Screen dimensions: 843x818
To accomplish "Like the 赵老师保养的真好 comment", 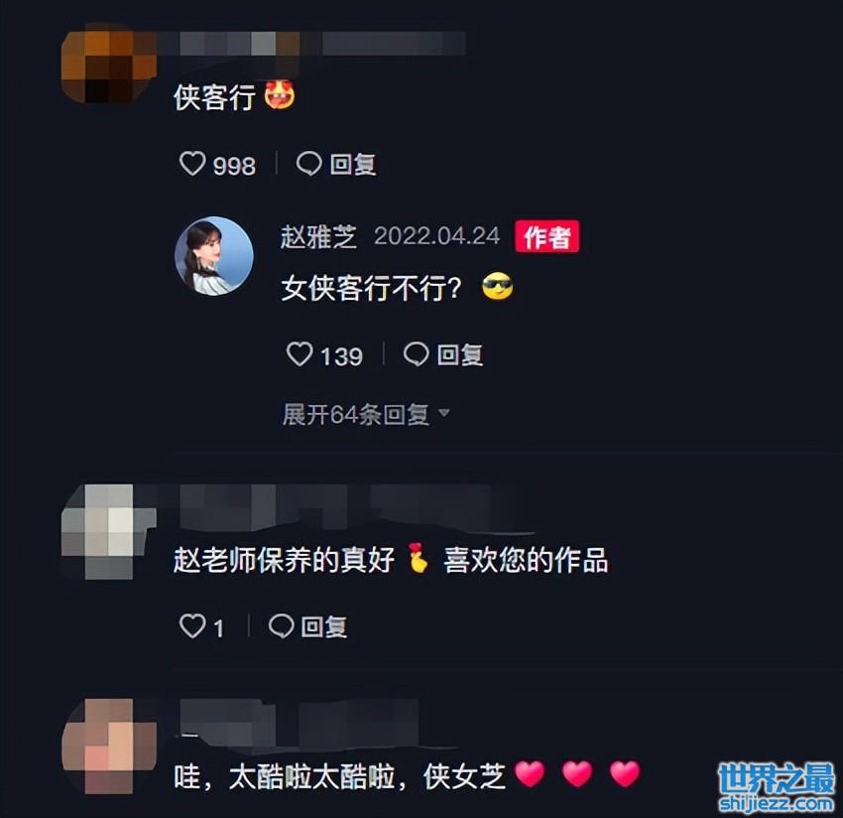I will [x=192, y=626].
